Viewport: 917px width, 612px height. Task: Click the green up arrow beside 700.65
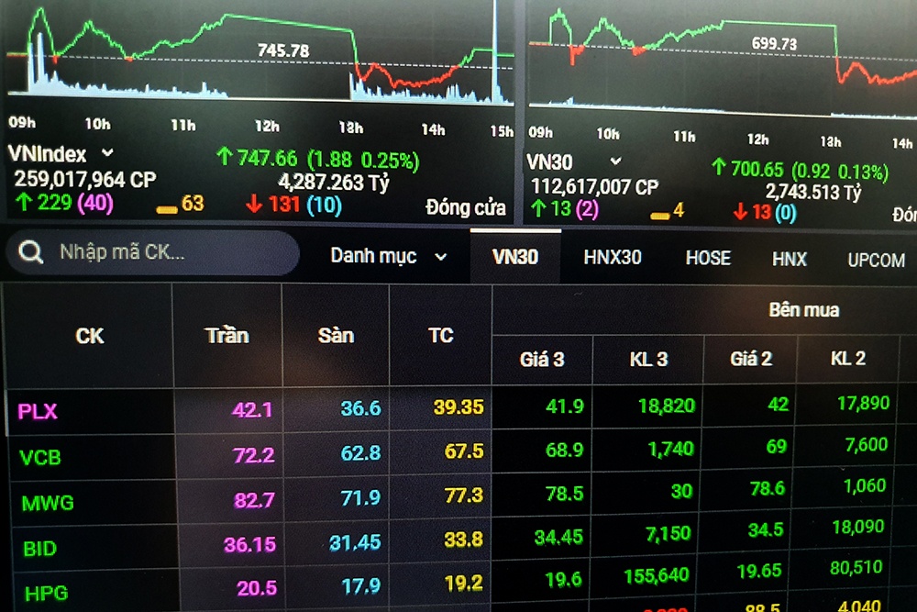[x=718, y=167]
